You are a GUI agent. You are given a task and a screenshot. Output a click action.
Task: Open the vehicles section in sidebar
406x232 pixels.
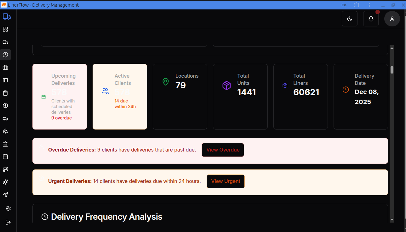(6, 118)
